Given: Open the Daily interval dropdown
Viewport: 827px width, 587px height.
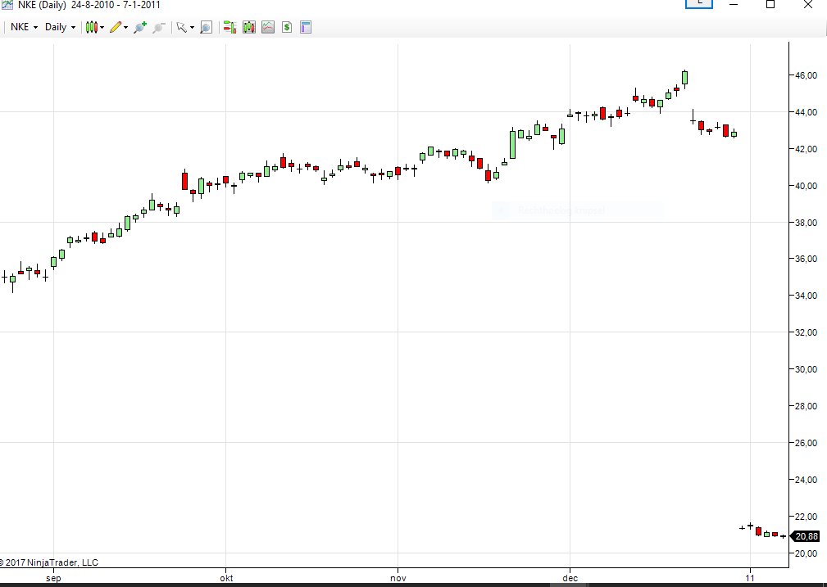Looking at the screenshot, I should pos(60,27).
